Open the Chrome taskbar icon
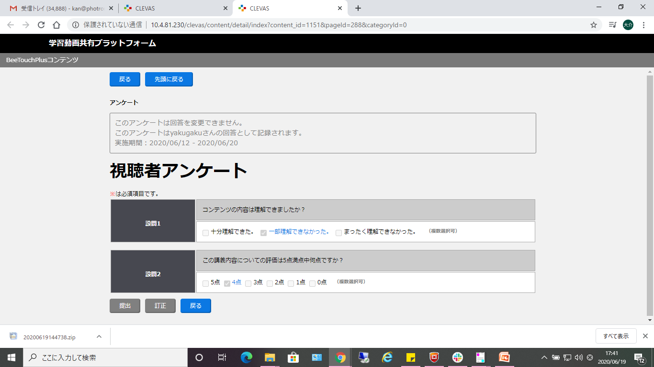The width and height of the screenshot is (654, 367). (340, 357)
